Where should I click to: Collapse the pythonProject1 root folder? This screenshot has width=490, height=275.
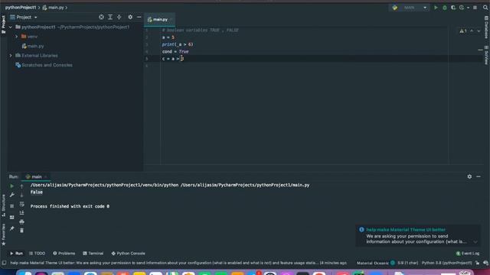11,27
